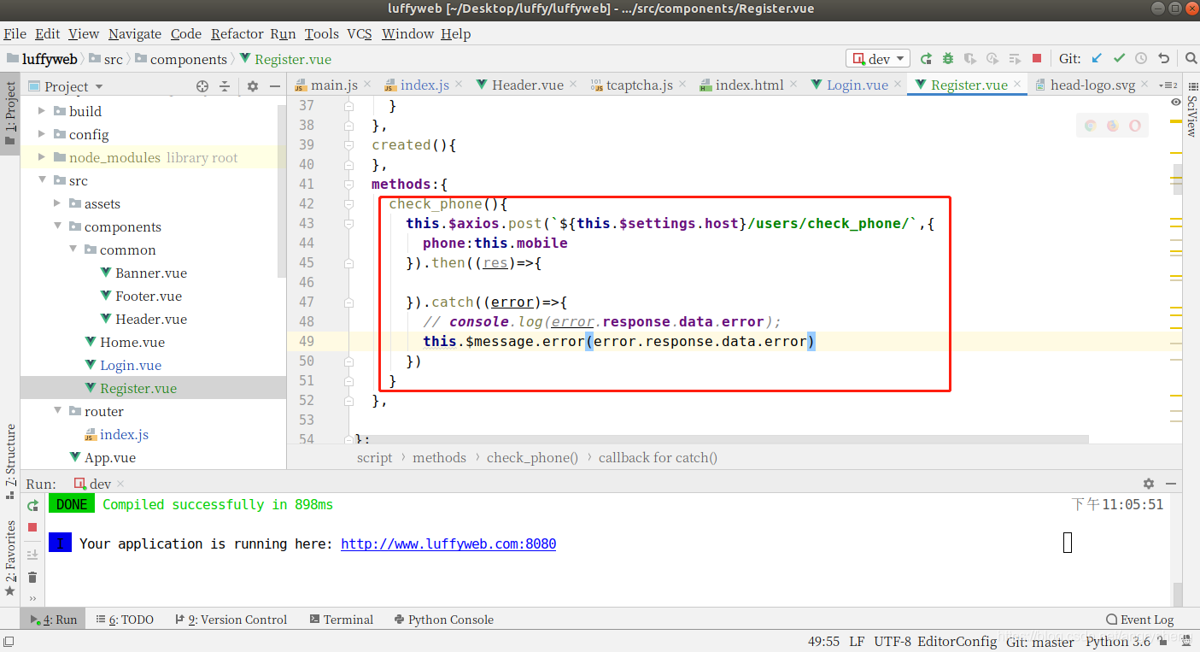1200x652 pixels.
Task: Expand the assets folder
Action: click(x=58, y=203)
